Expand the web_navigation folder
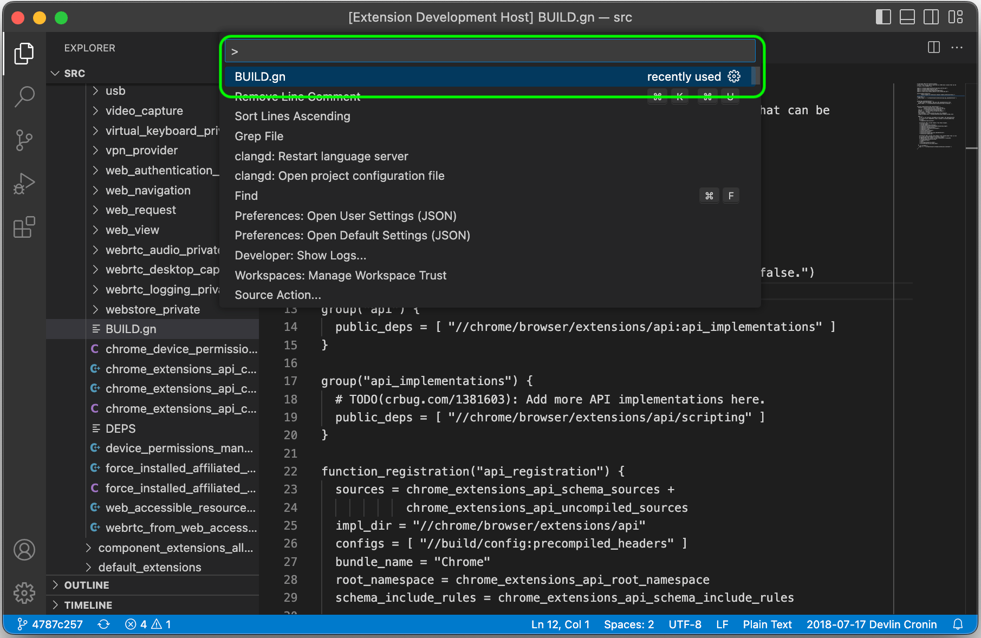 point(148,190)
